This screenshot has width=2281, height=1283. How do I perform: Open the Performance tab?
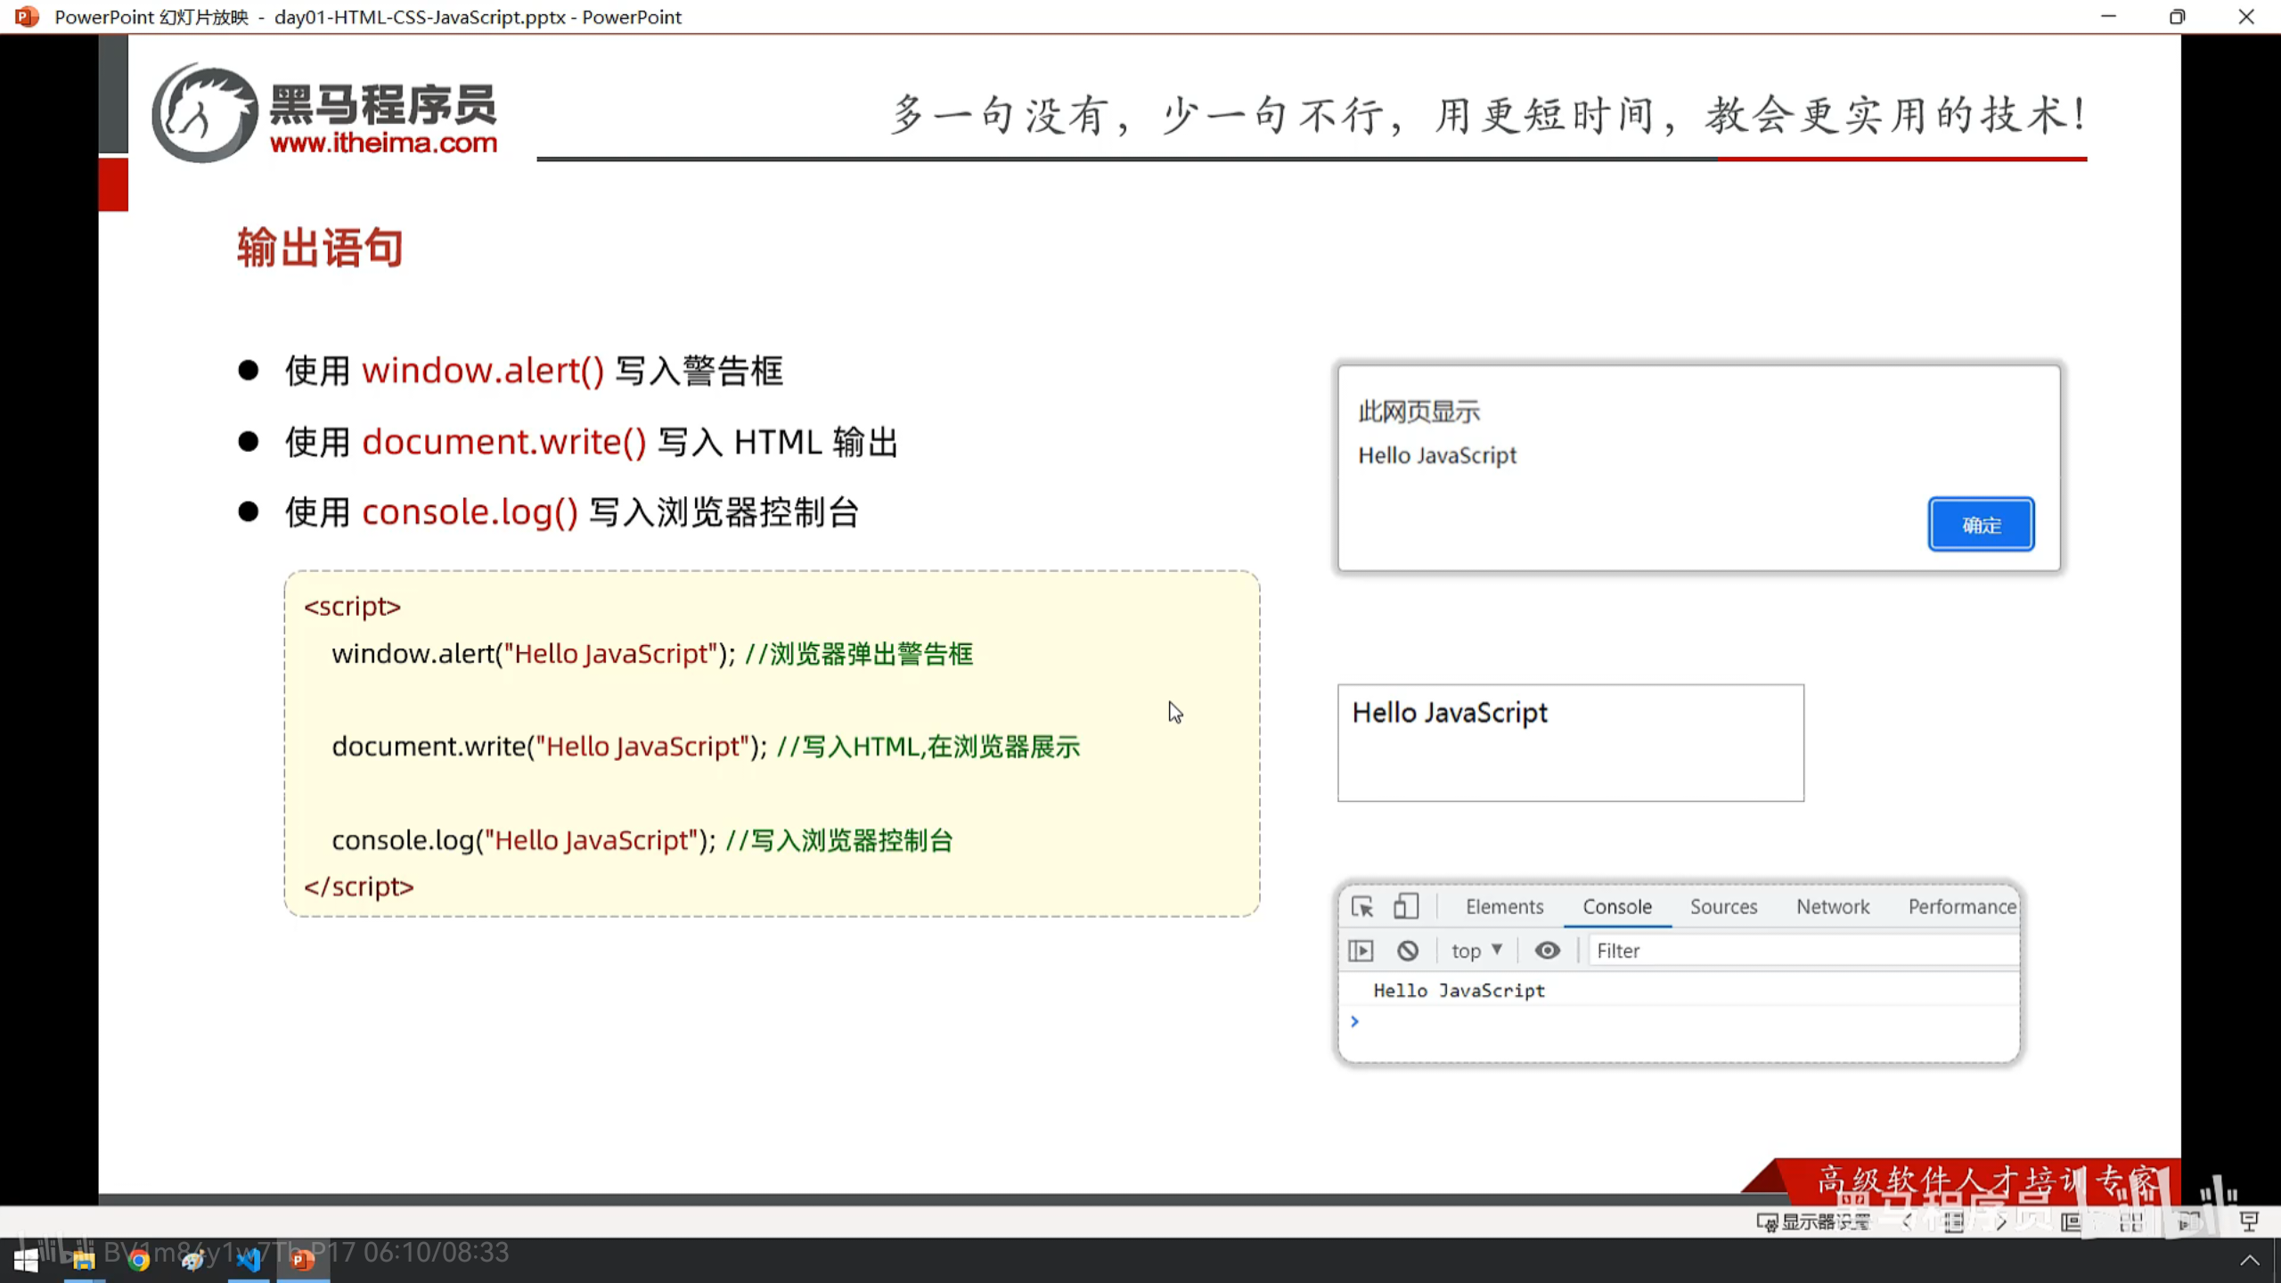coord(1962,906)
